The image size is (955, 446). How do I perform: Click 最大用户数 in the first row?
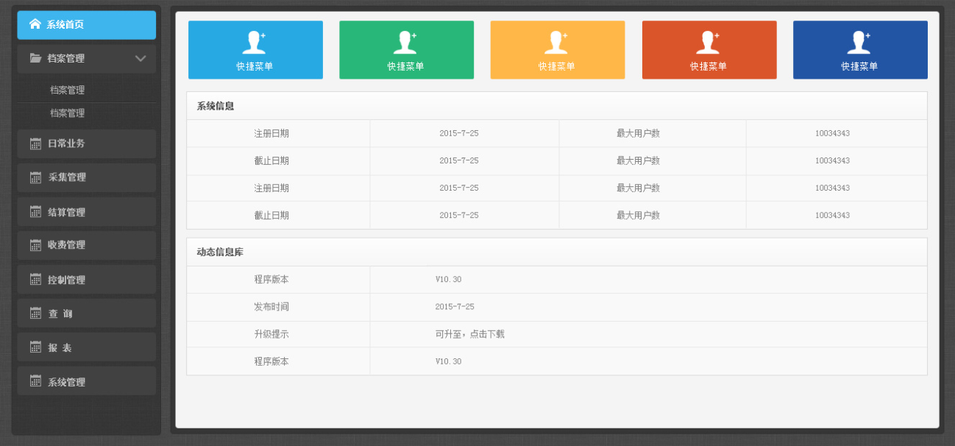click(638, 134)
